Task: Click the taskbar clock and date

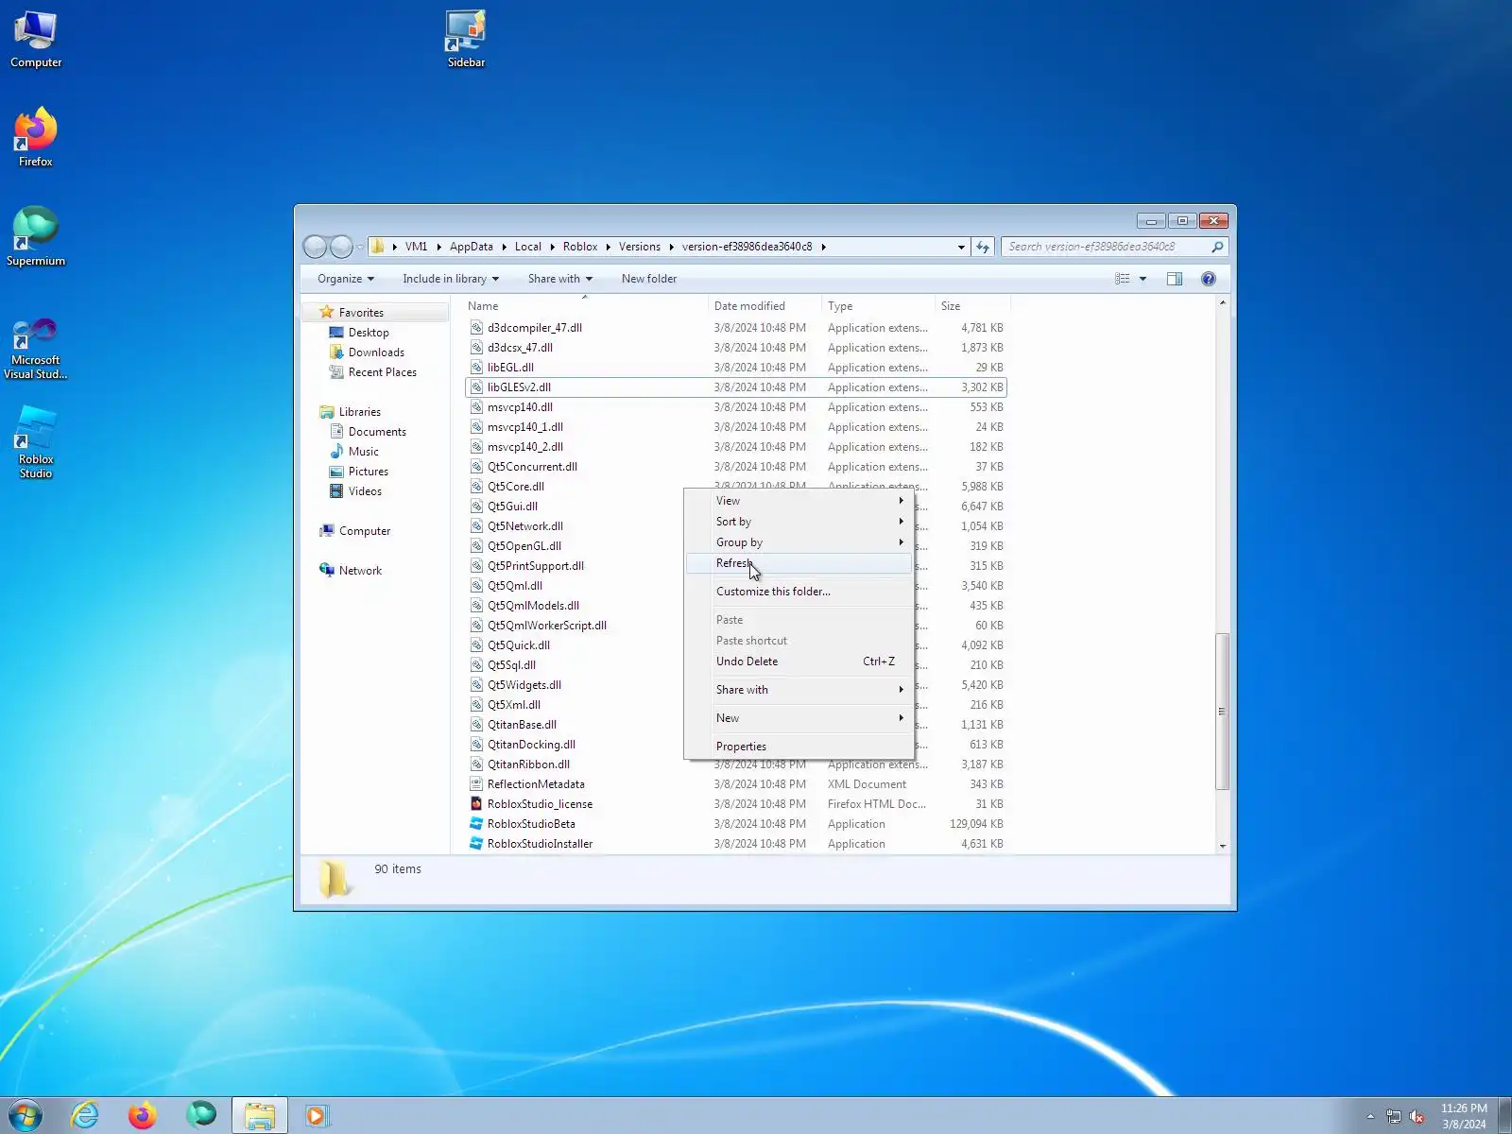Action: pyautogui.click(x=1464, y=1116)
